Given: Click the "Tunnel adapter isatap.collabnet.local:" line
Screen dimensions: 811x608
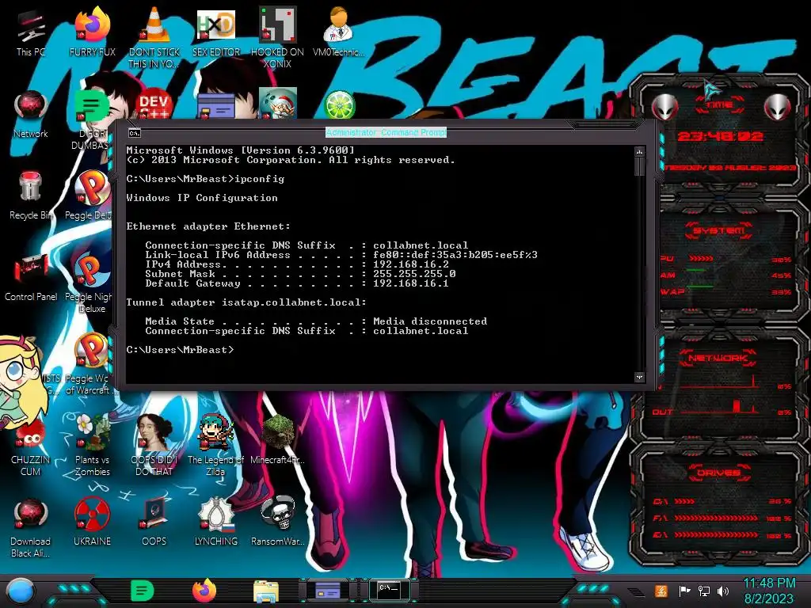Looking at the screenshot, I should point(246,302).
